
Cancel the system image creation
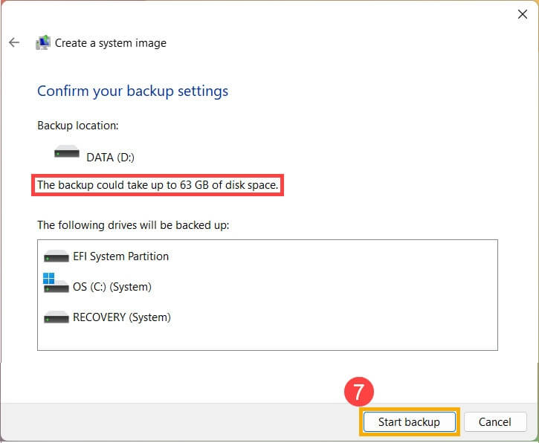[x=494, y=421]
